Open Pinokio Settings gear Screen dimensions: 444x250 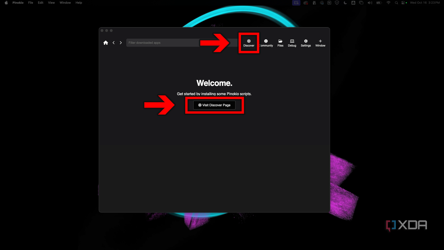pos(306,43)
